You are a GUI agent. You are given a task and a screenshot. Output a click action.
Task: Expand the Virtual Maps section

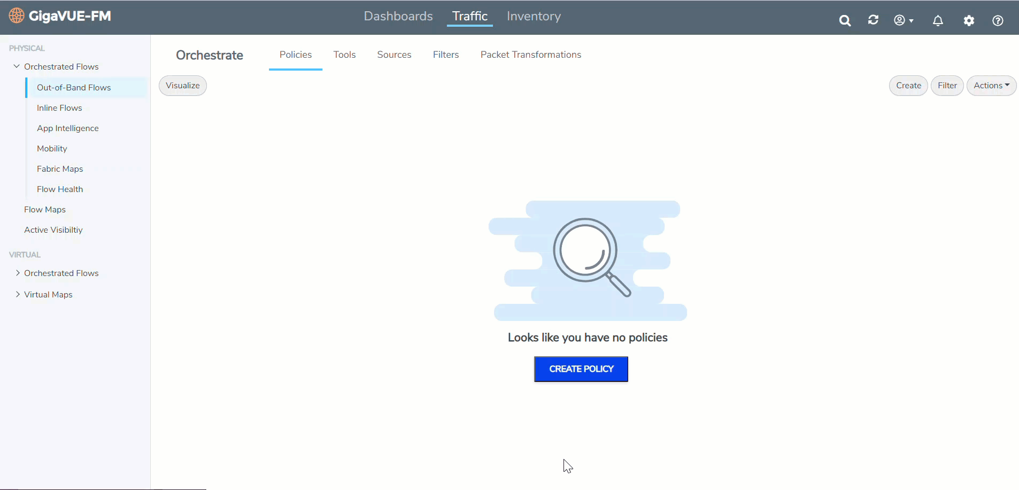click(18, 294)
